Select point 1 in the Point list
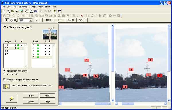 tap(42, 45)
